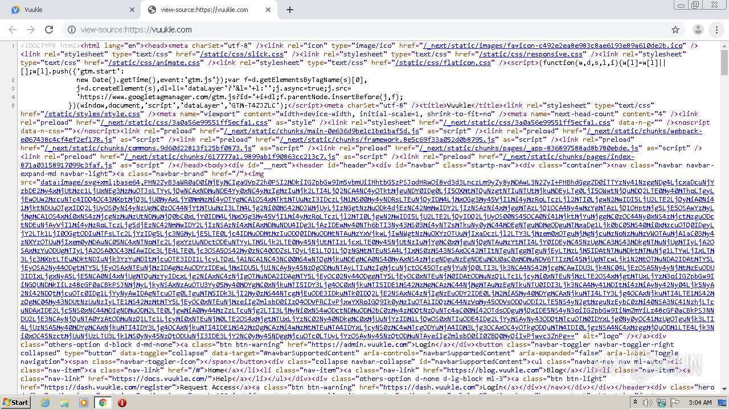
Task: Open the favicon-c492e2ea8e983c8ae6193e89a610de2b.ico link
Action: click(x=553, y=46)
